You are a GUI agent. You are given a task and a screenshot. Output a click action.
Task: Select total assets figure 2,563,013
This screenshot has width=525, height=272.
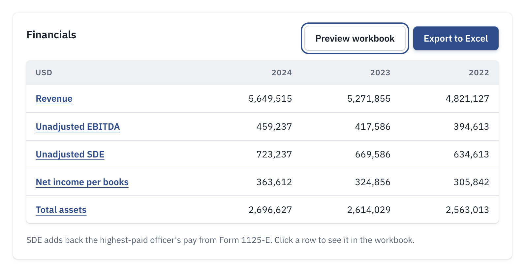click(468, 210)
